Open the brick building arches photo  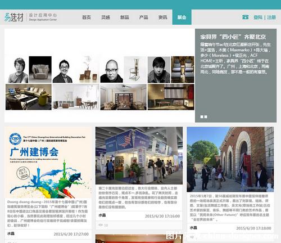point(230,159)
